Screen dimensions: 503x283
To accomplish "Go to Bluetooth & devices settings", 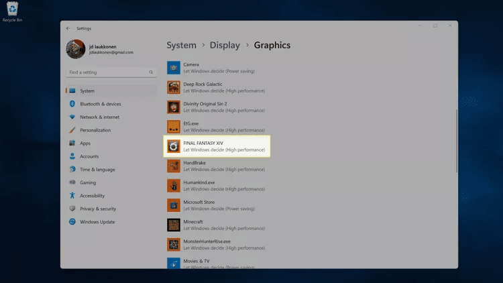I will coord(111,104).
